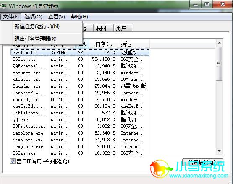The width and height of the screenshot is (233, 184).
Task: Select the QQExternal process row
Action: coord(80,66)
